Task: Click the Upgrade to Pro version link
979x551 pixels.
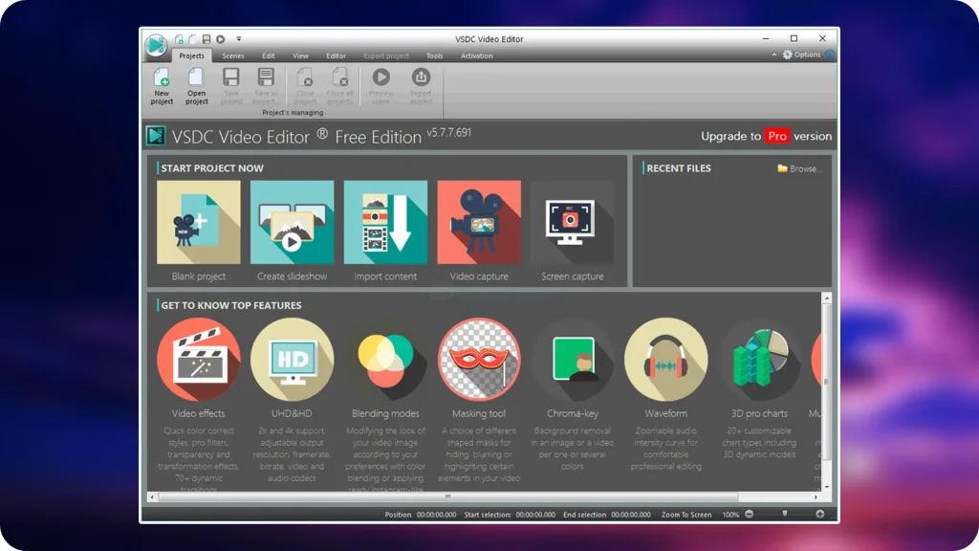Action: click(x=766, y=136)
